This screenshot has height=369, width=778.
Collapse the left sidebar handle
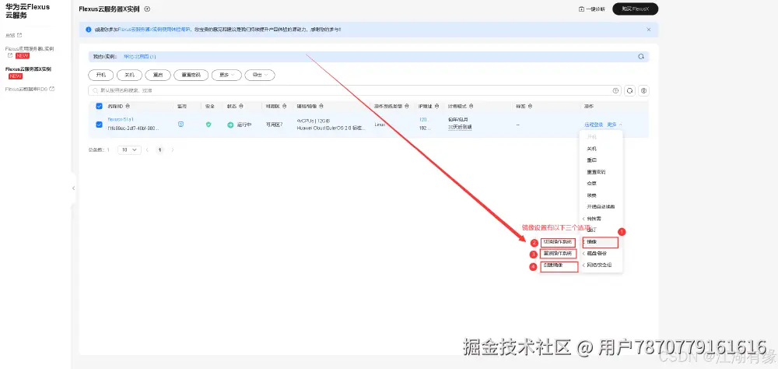click(73, 188)
